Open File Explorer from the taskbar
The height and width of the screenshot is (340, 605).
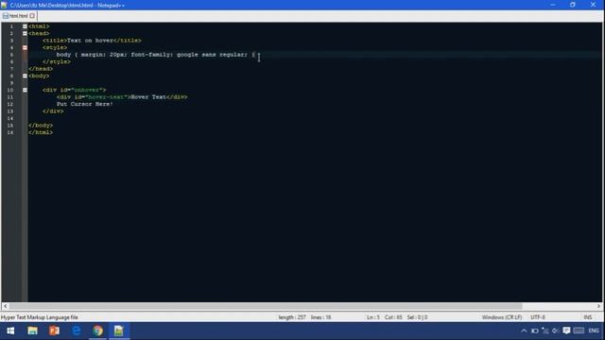click(32, 331)
